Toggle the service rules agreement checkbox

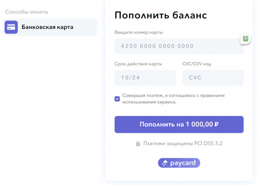click(117, 99)
